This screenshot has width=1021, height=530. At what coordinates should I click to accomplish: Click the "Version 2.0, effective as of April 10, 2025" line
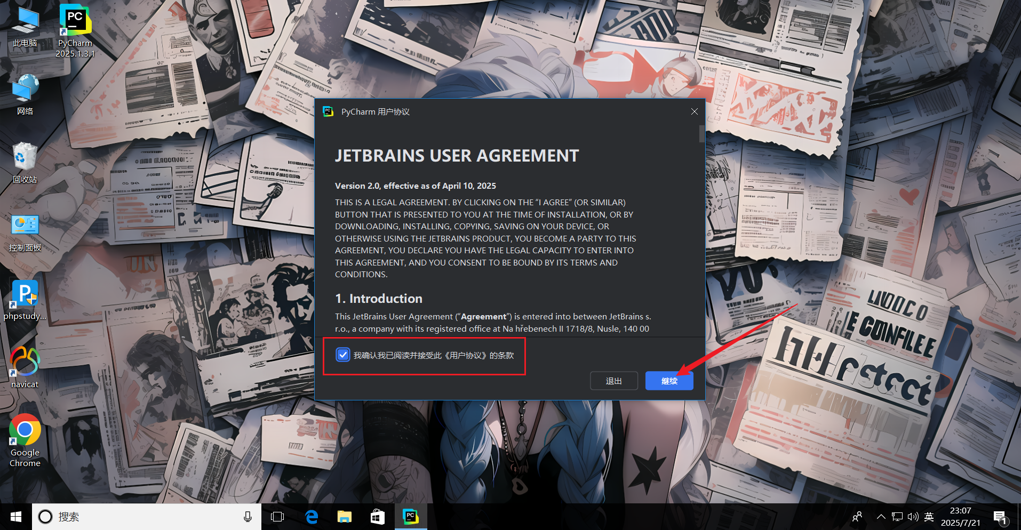tap(416, 186)
